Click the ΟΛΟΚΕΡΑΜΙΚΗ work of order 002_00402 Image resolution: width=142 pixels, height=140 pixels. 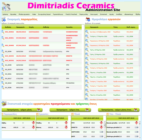pos(72,32)
